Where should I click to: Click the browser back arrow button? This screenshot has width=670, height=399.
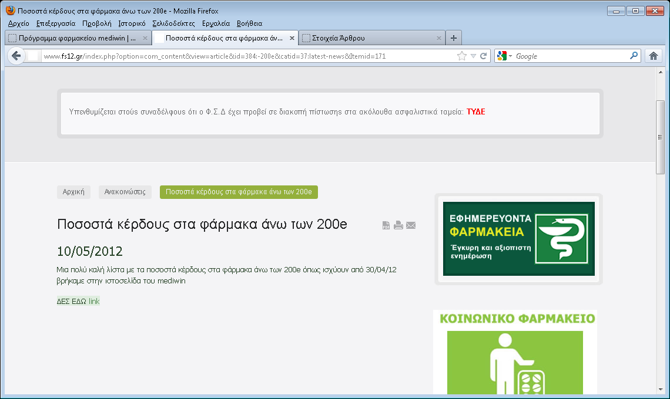pyautogui.click(x=16, y=56)
